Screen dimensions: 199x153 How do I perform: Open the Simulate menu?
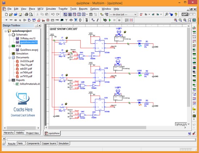tap(51, 9)
